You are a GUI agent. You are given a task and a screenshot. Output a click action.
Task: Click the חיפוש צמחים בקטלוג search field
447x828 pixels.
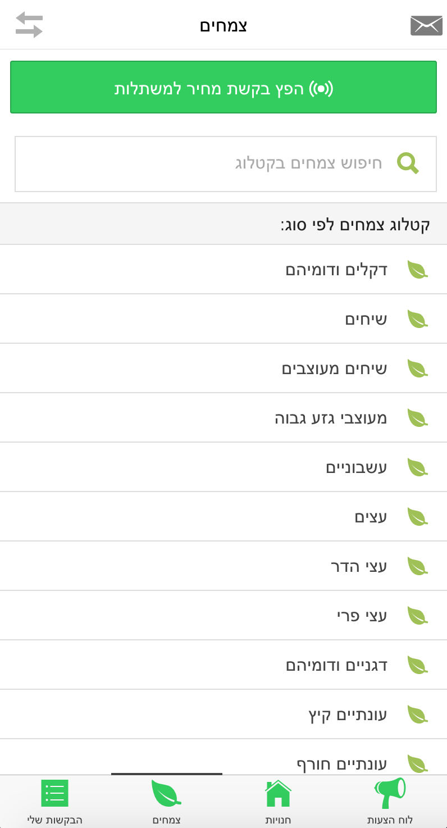pyautogui.click(x=226, y=164)
